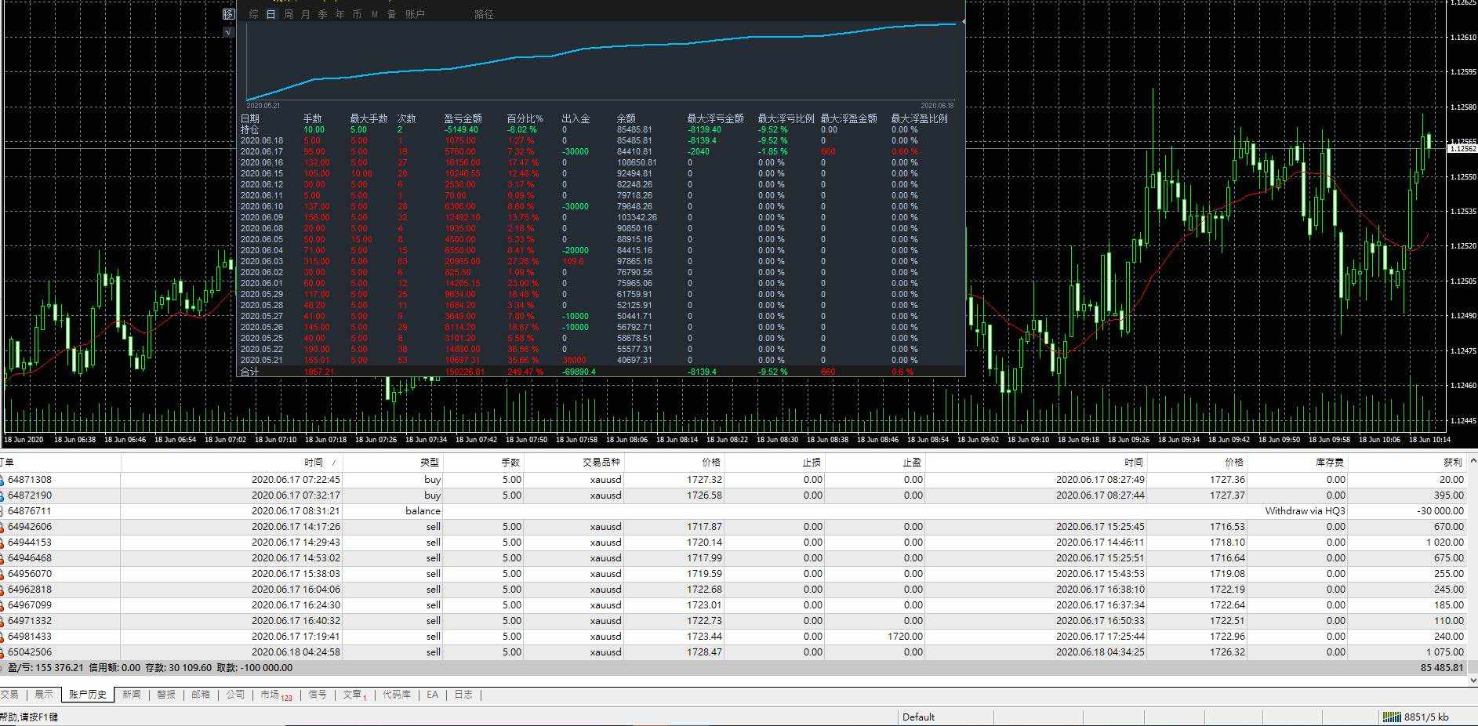This screenshot has width=1478, height=726.
Task: Sort history by the 手数 lots column header
Action: click(x=510, y=463)
